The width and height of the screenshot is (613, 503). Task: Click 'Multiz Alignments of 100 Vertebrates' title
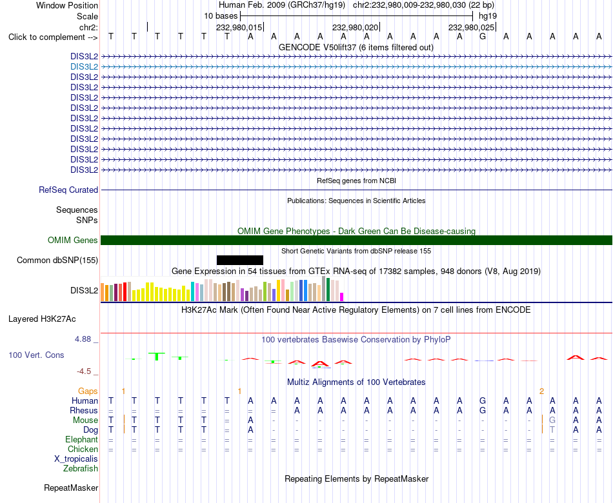356,382
